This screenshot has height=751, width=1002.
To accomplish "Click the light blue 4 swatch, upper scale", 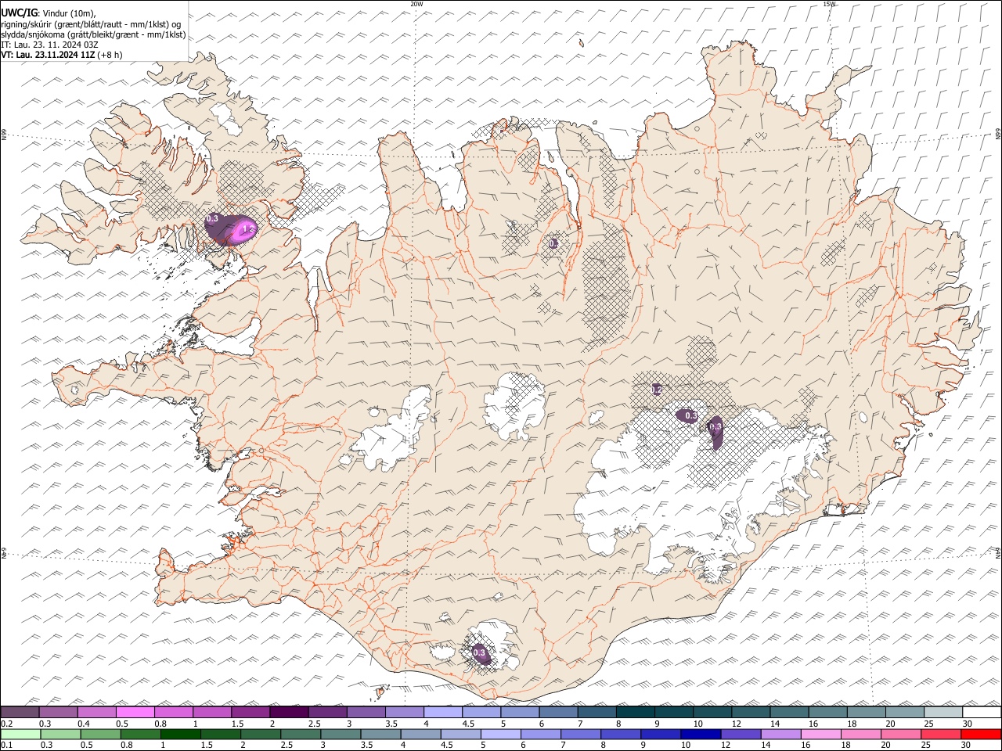I will (442, 712).
